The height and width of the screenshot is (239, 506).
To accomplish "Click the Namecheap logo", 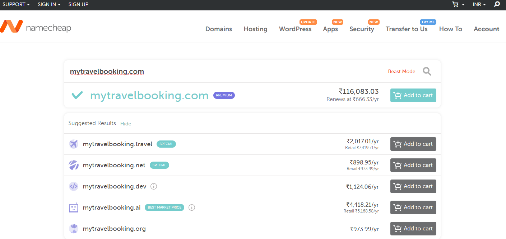I will [x=36, y=27].
